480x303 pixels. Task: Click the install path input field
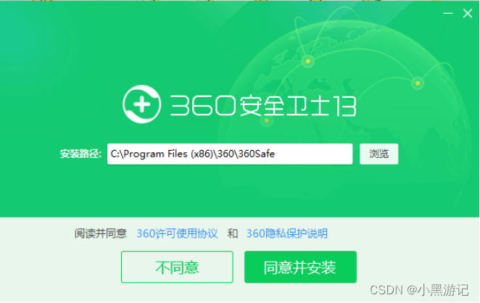230,154
